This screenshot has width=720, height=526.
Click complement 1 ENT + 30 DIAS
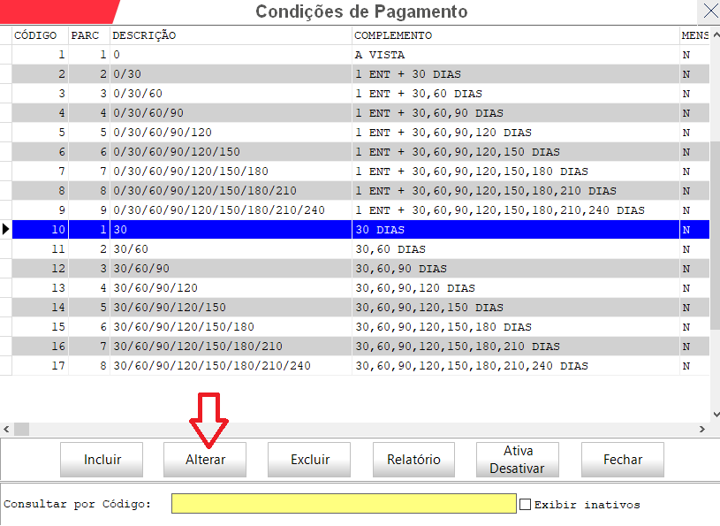(x=516, y=74)
